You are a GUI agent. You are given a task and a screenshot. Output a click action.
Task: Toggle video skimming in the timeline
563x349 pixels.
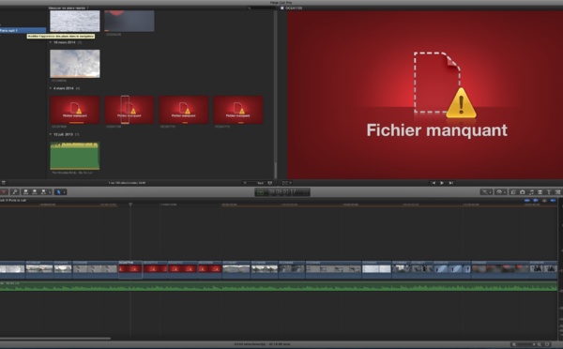[x=527, y=201]
